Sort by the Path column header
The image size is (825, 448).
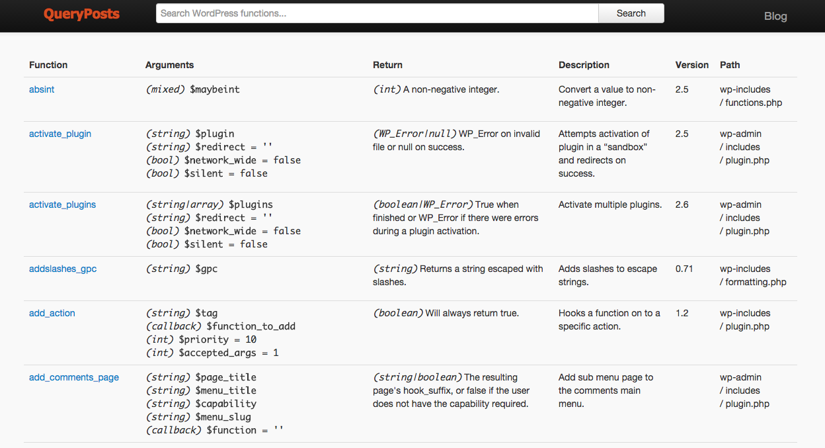(x=730, y=65)
